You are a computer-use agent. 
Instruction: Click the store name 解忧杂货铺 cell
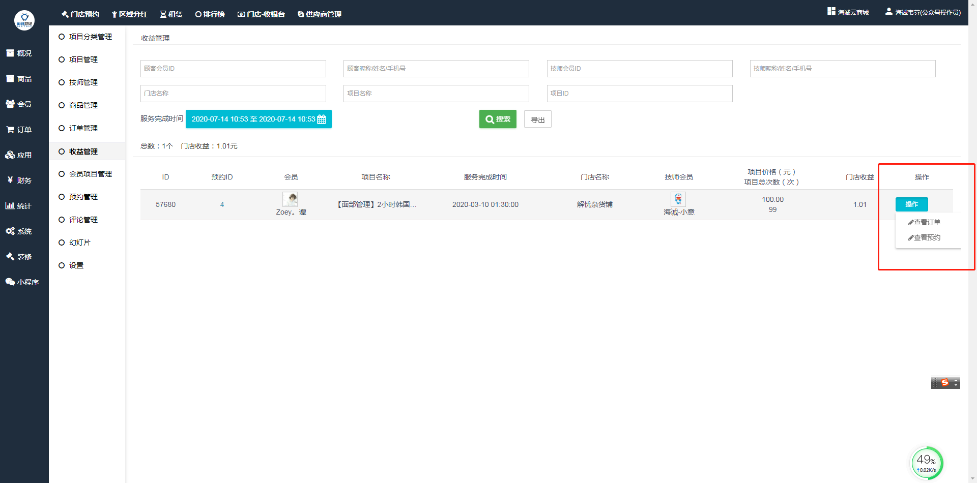pos(595,204)
